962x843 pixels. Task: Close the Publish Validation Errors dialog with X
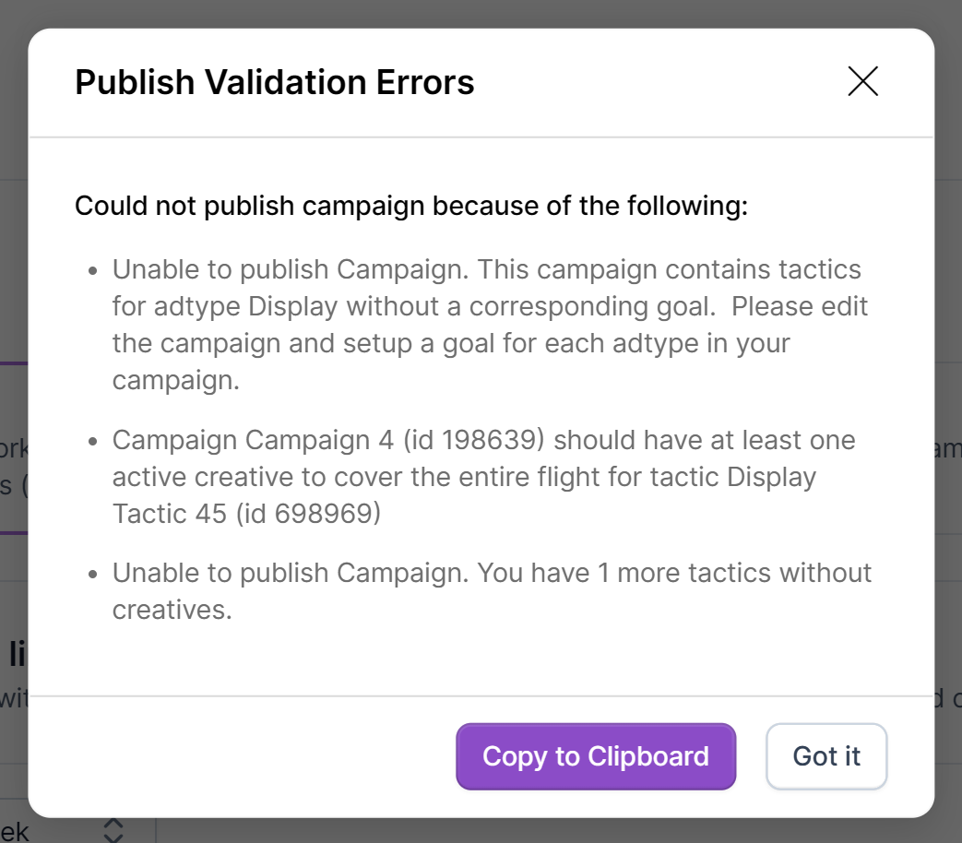point(862,82)
